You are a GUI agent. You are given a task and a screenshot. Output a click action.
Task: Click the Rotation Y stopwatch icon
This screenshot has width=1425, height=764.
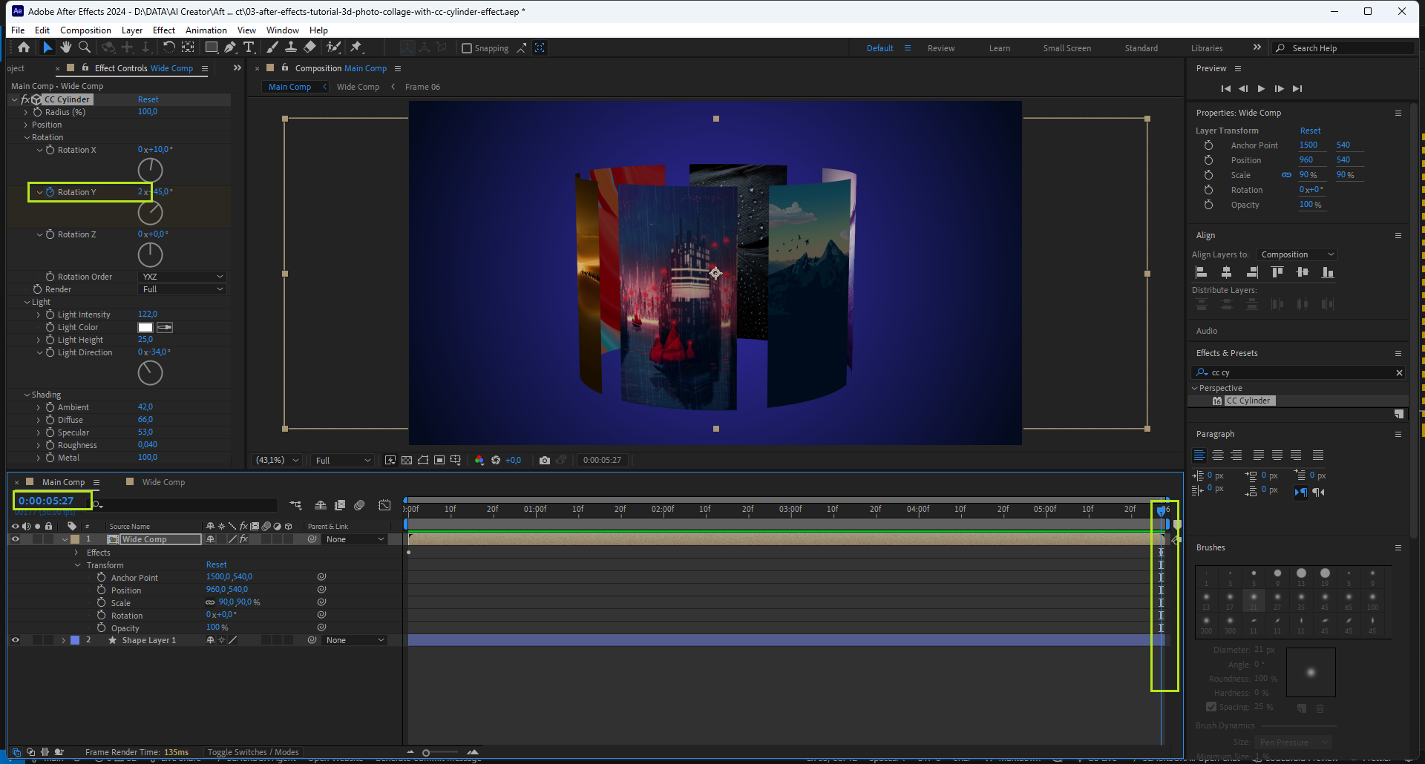[x=50, y=192]
